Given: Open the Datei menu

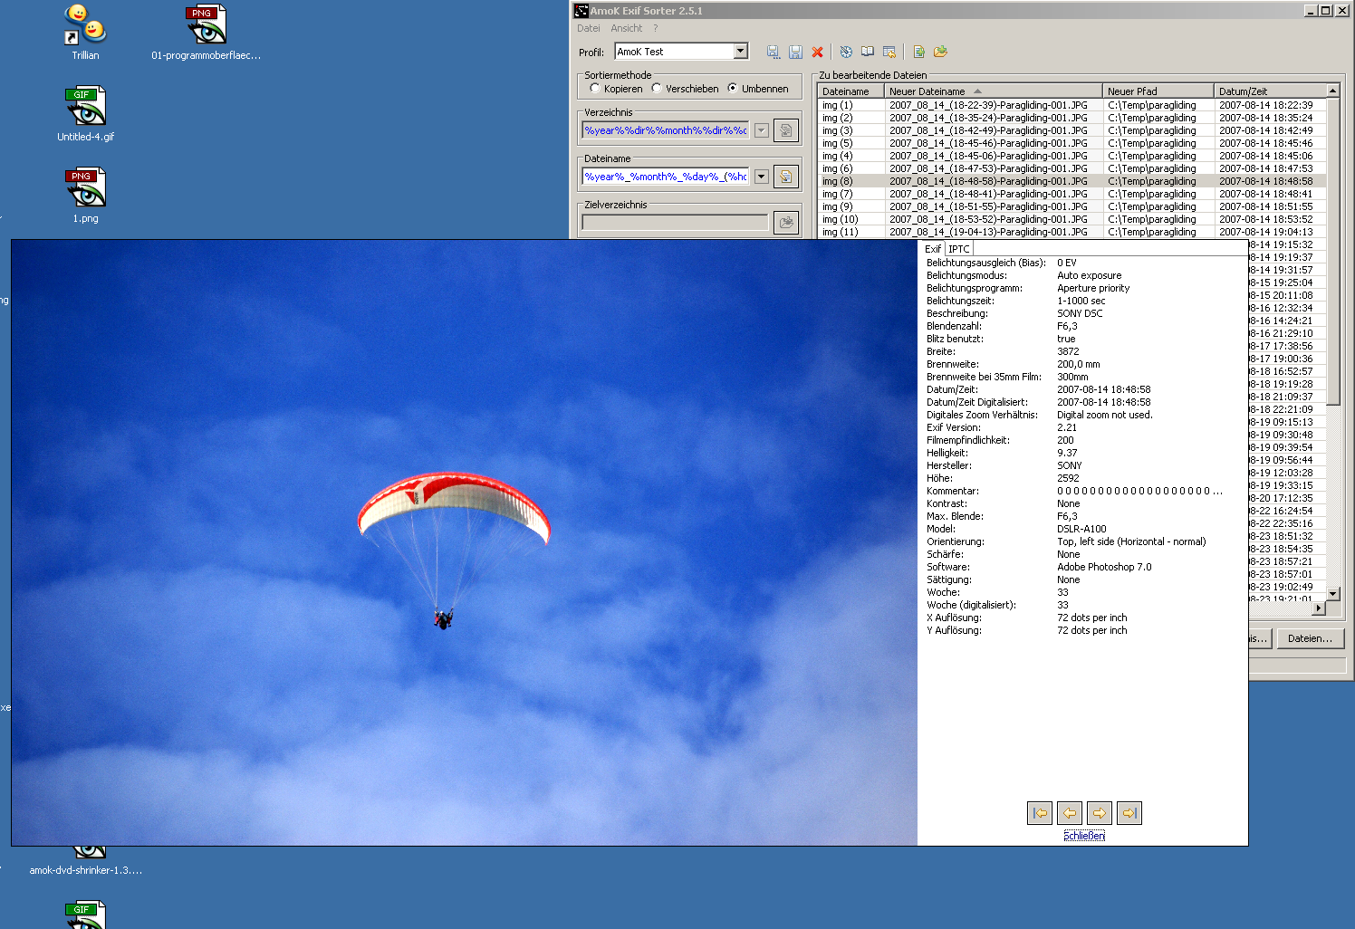Looking at the screenshot, I should point(589,28).
